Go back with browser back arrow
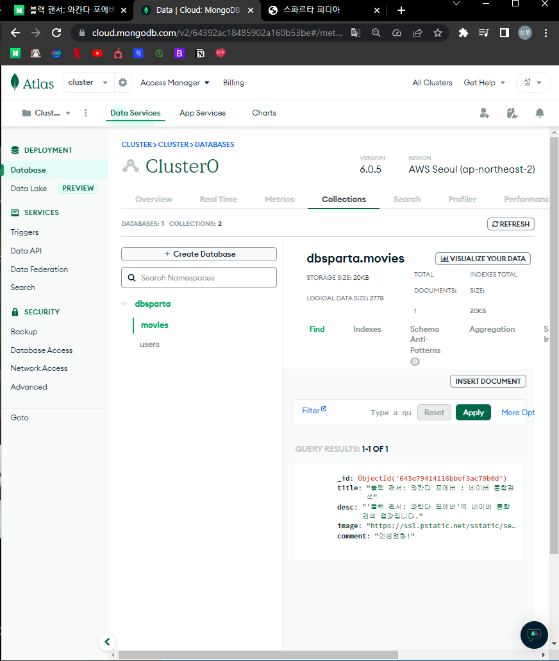The height and width of the screenshot is (661, 559). coord(15,33)
